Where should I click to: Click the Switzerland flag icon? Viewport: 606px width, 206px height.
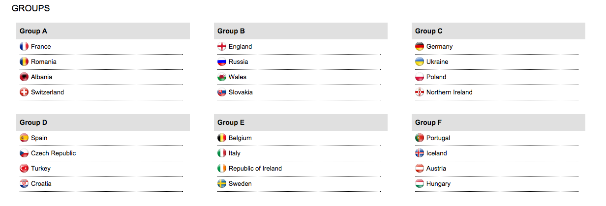tap(24, 92)
